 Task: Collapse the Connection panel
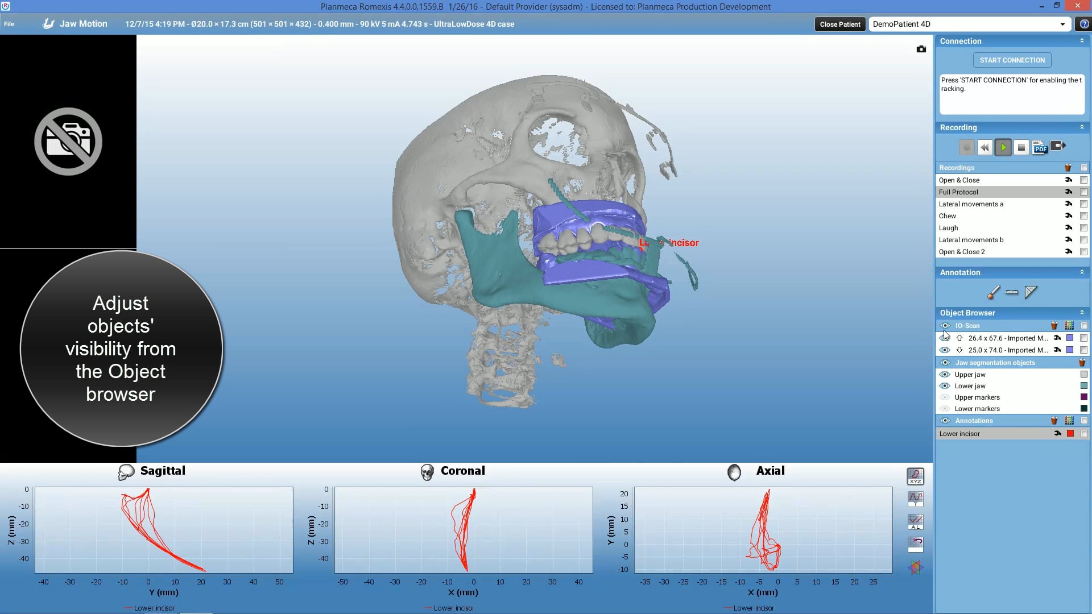pyautogui.click(x=1082, y=40)
